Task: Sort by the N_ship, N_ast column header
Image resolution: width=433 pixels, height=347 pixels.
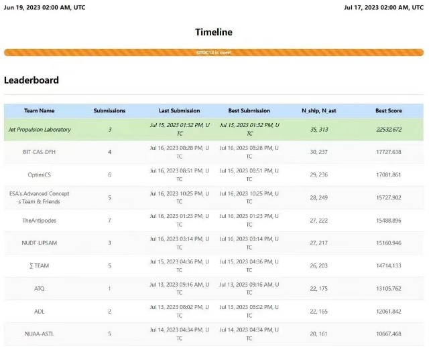Action: tap(319, 110)
